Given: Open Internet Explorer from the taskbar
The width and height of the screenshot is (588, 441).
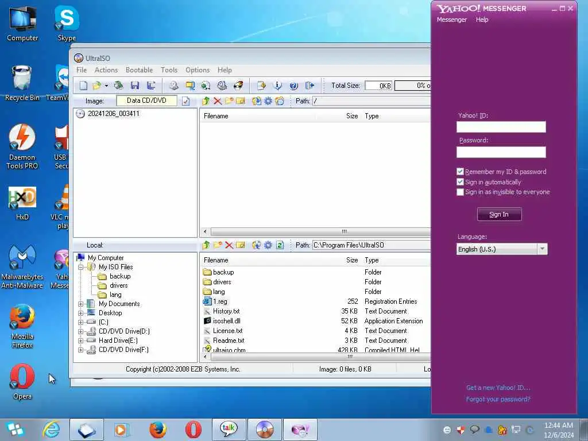Looking at the screenshot, I should [x=51, y=430].
